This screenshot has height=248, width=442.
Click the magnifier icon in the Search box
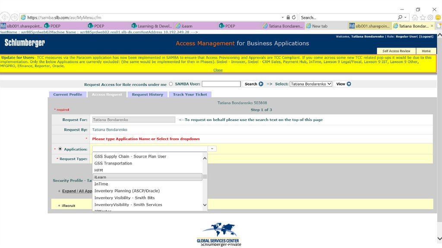400,17
